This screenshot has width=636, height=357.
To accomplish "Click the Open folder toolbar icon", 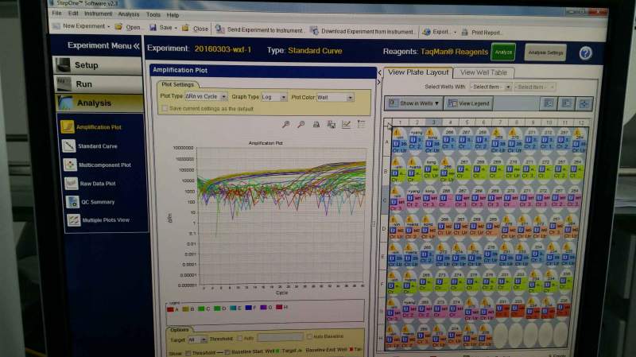I will coord(118,27).
